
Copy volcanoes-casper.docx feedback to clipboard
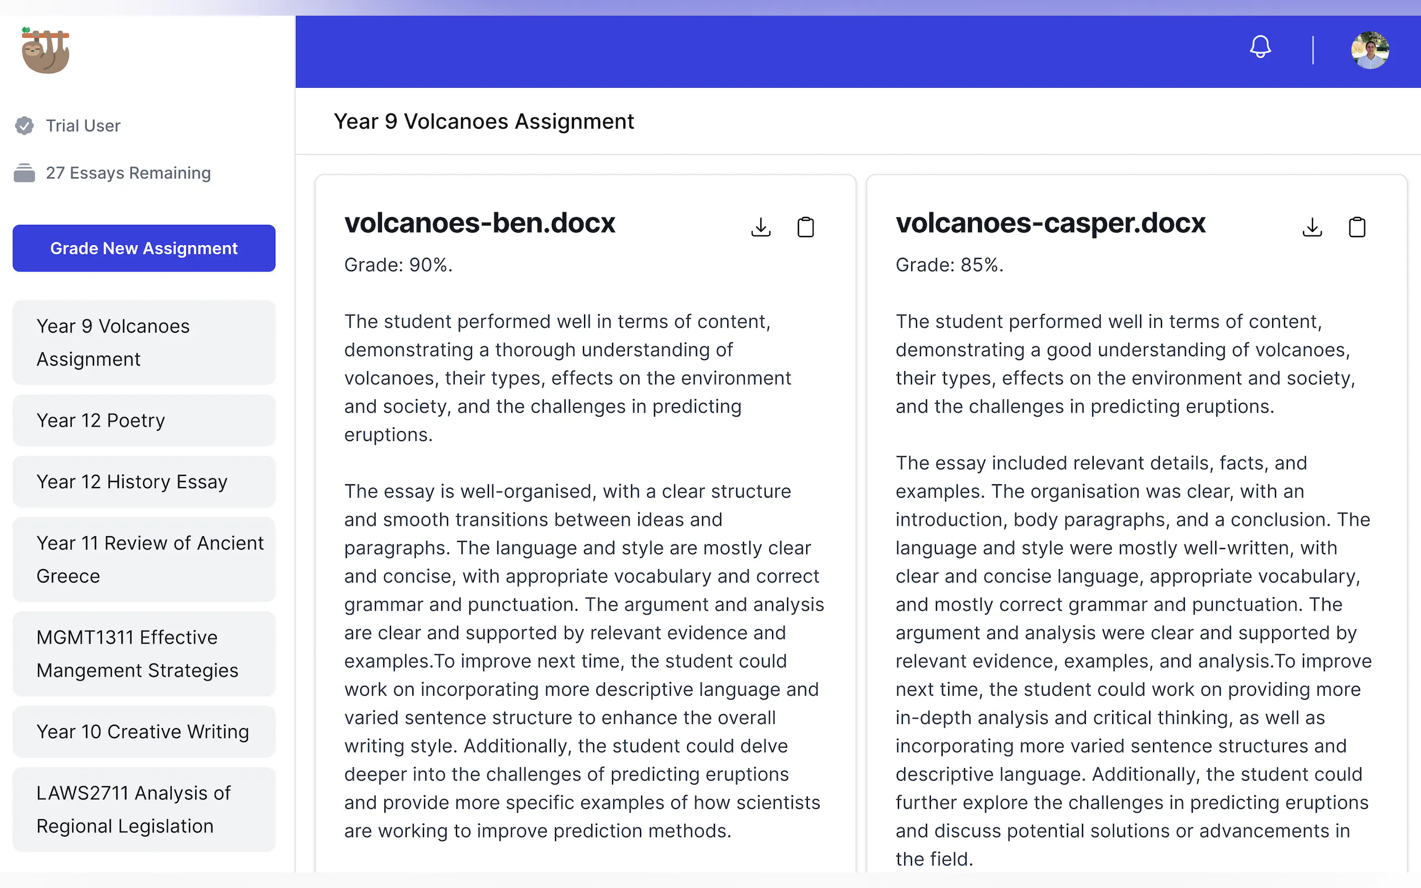coord(1356,226)
